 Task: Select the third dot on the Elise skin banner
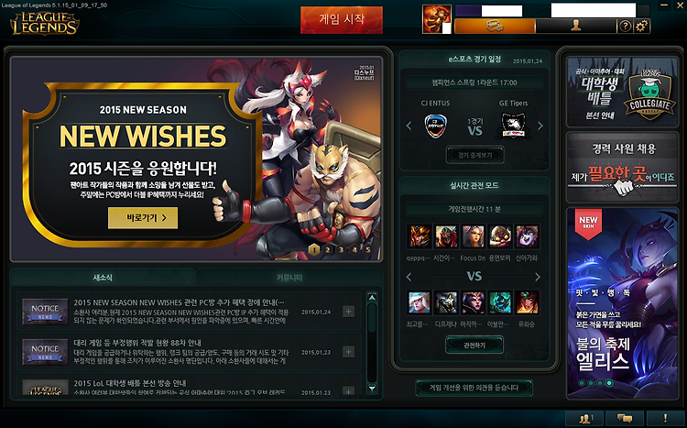[x=600, y=383]
